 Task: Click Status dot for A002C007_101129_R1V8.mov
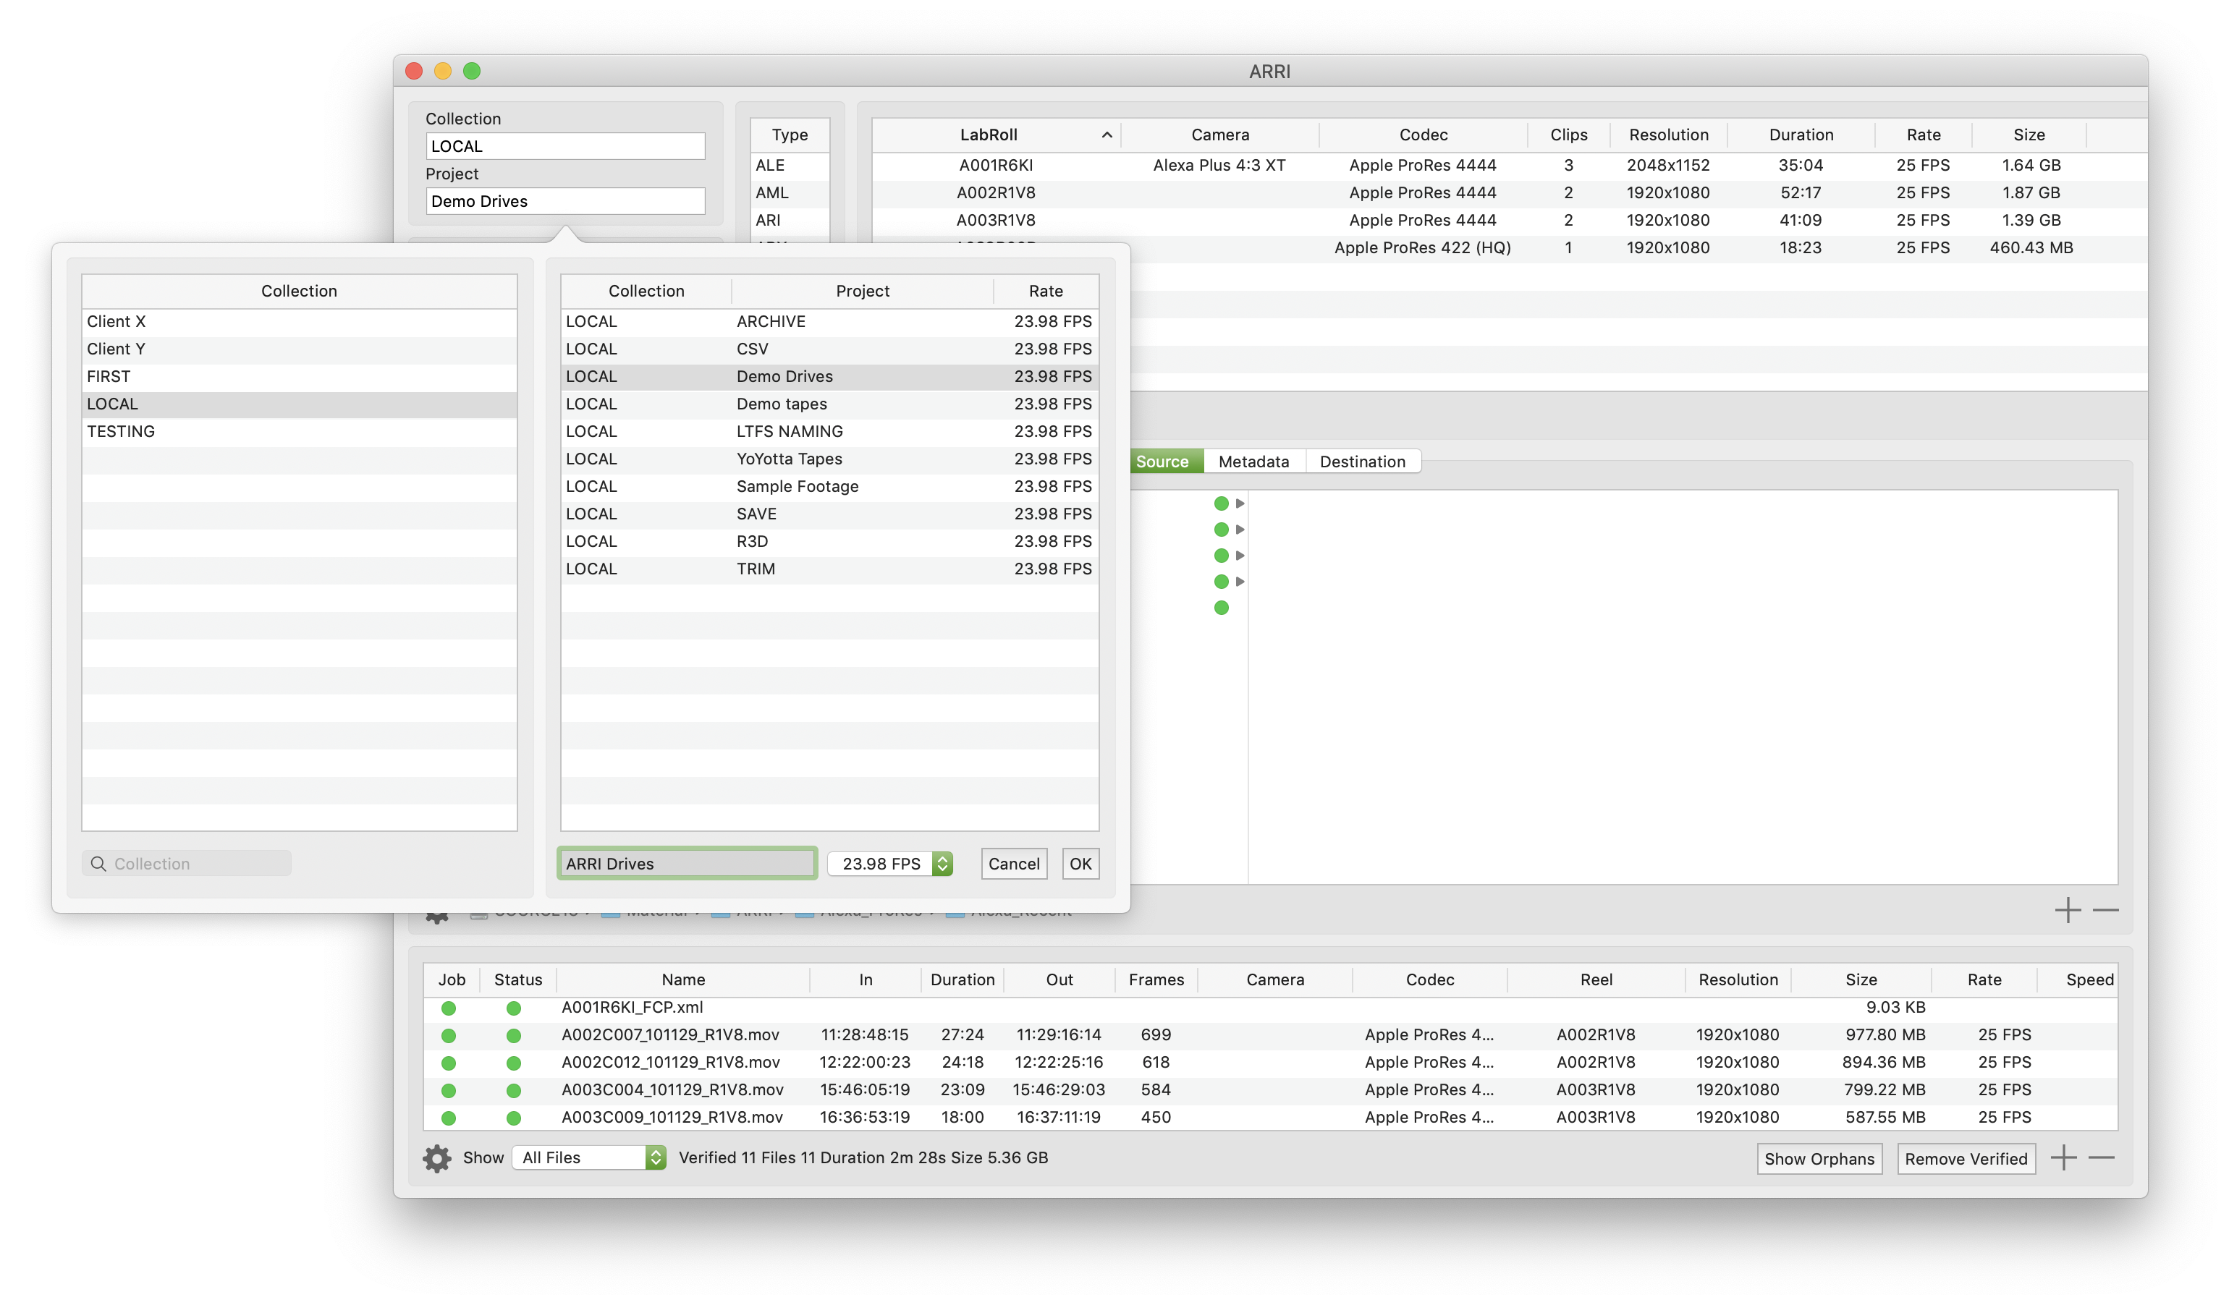(x=513, y=1035)
